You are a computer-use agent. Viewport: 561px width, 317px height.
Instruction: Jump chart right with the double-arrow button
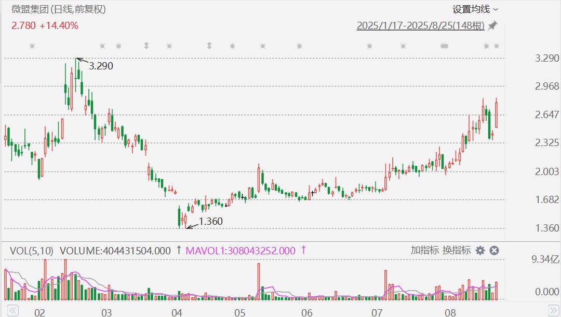click(553, 310)
